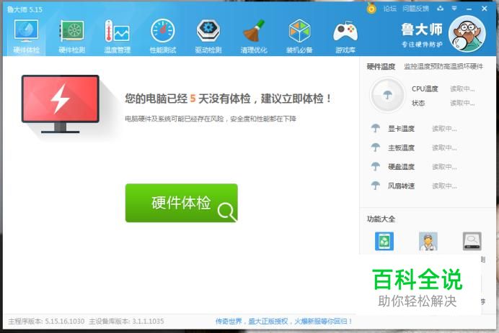Open the doctor icon tool in 功能大全
This screenshot has height=333, width=499.
[428, 241]
